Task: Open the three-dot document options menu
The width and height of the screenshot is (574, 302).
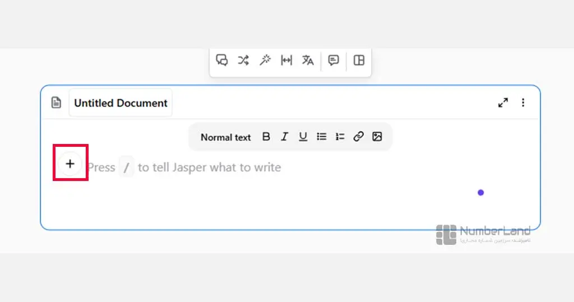Action: click(523, 103)
